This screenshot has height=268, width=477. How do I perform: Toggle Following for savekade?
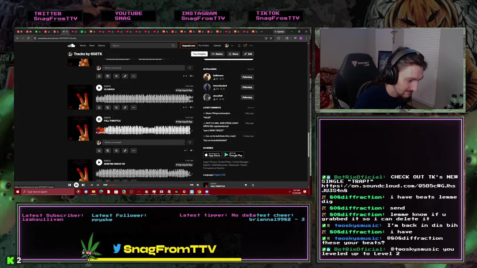pyautogui.click(x=247, y=87)
